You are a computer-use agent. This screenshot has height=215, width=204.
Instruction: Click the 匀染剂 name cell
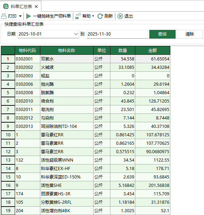click(x=67, y=118)
